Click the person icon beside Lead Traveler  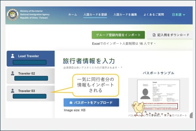coord(13,56)
